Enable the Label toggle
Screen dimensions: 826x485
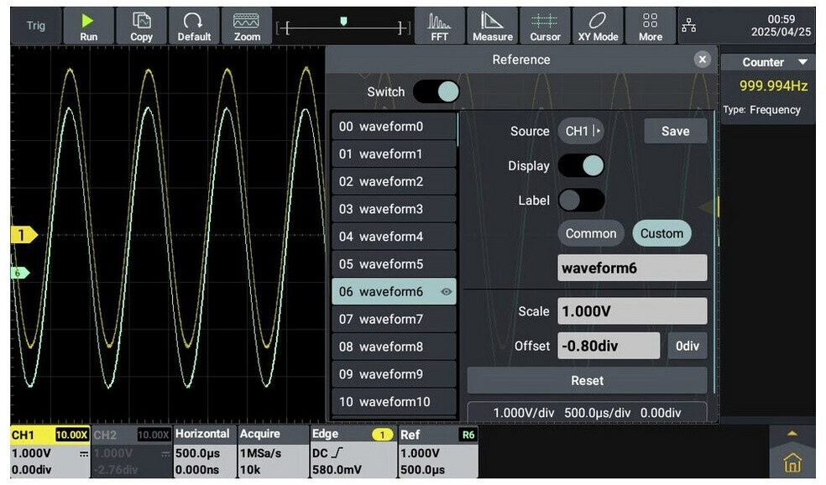point(581,201)
